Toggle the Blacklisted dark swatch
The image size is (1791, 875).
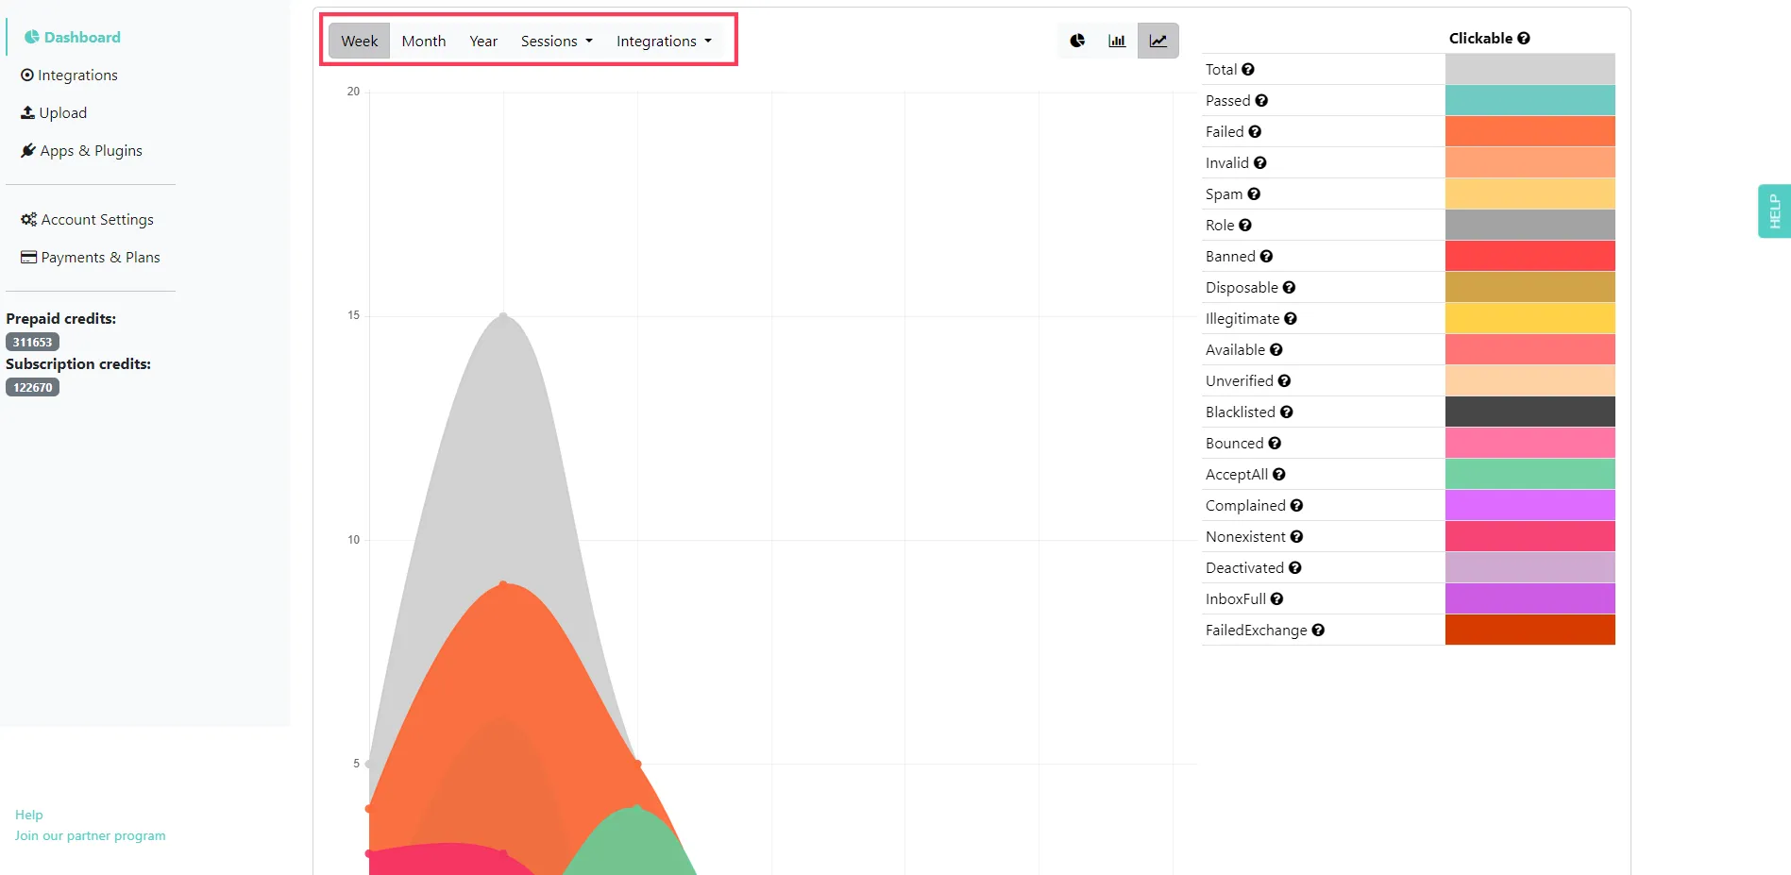pyautogui.click(x=1529, y=412)
